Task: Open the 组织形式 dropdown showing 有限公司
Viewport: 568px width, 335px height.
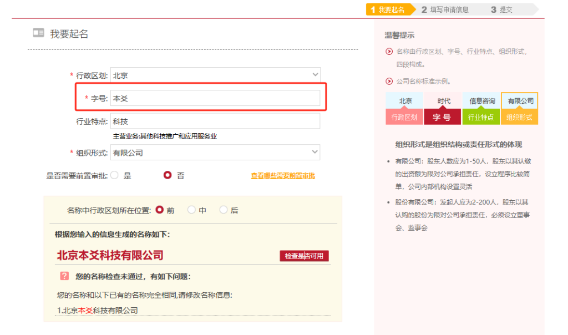Action: point(215,153)
